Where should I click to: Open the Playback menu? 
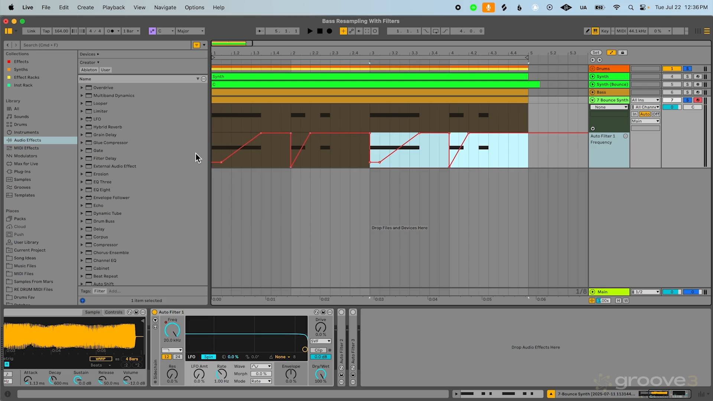(x=114, y=7)
